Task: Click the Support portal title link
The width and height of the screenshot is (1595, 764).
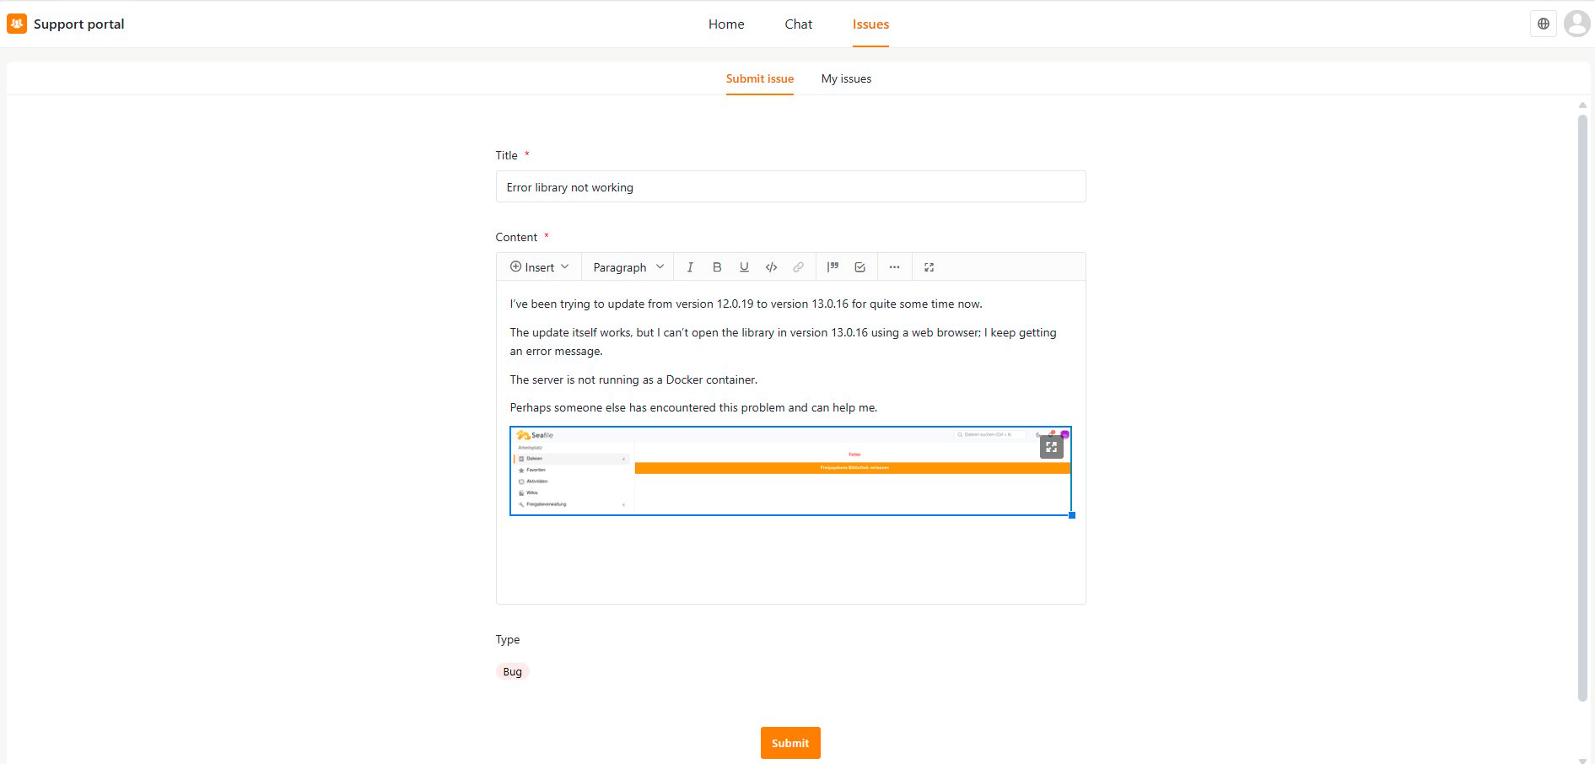Action: (x=79, y=24)
